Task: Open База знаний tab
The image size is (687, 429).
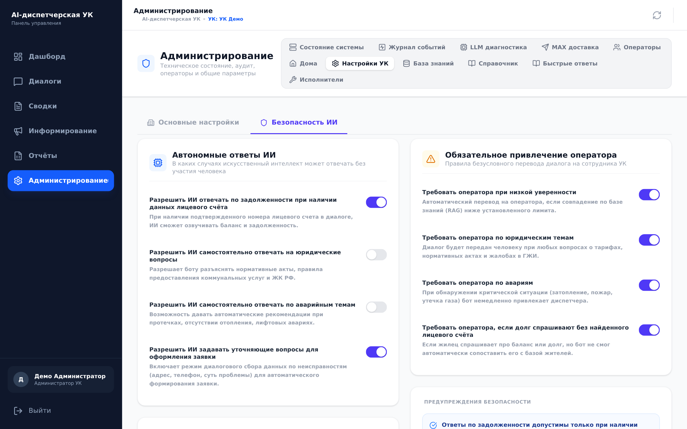Action: [428, 64]
